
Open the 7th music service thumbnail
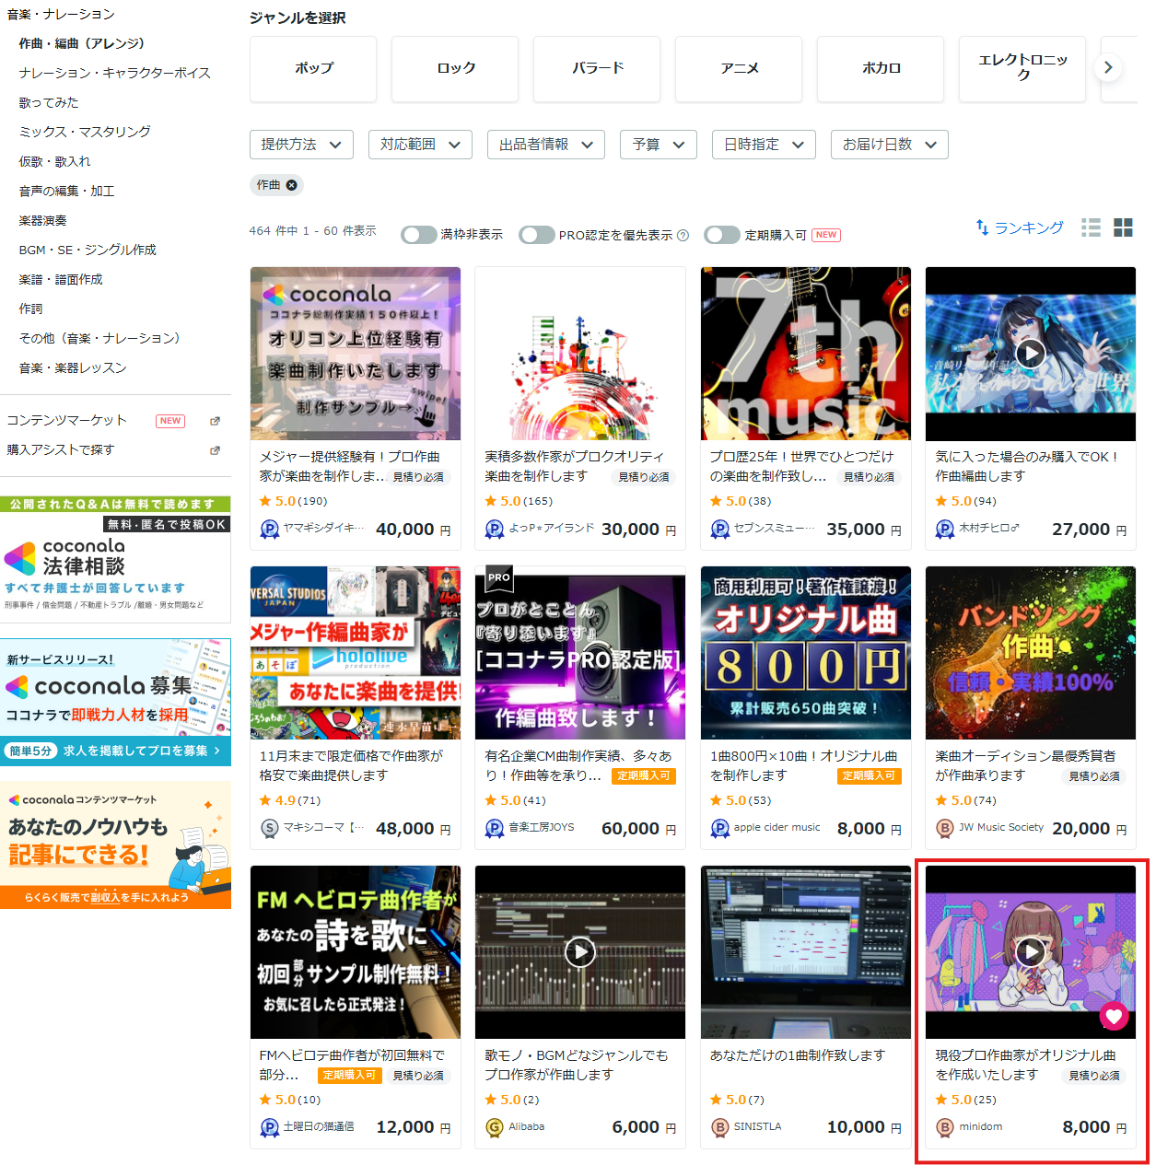pos(806,354)
